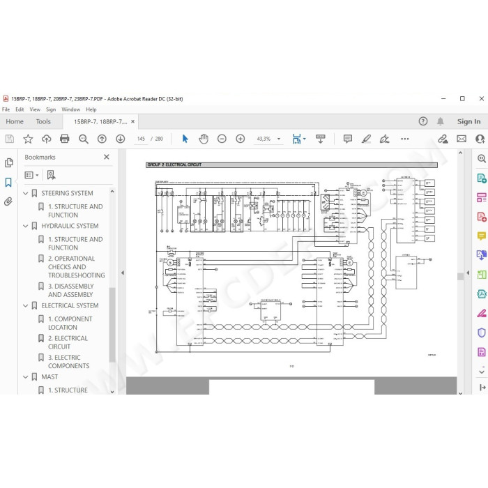The height and width of the screenshot is (488, 488).
Task: Click the document vertical scrollbar thumb
Action: 460,276
